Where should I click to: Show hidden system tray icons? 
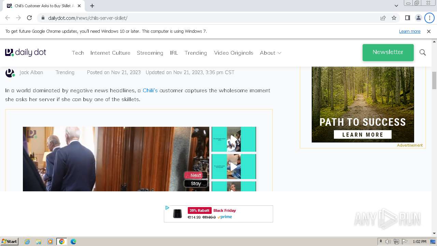(x=381, y=242)
